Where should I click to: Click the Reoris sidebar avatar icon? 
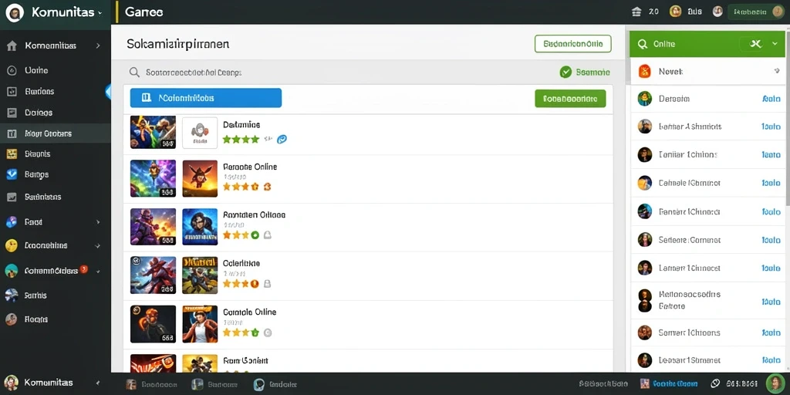11,319
